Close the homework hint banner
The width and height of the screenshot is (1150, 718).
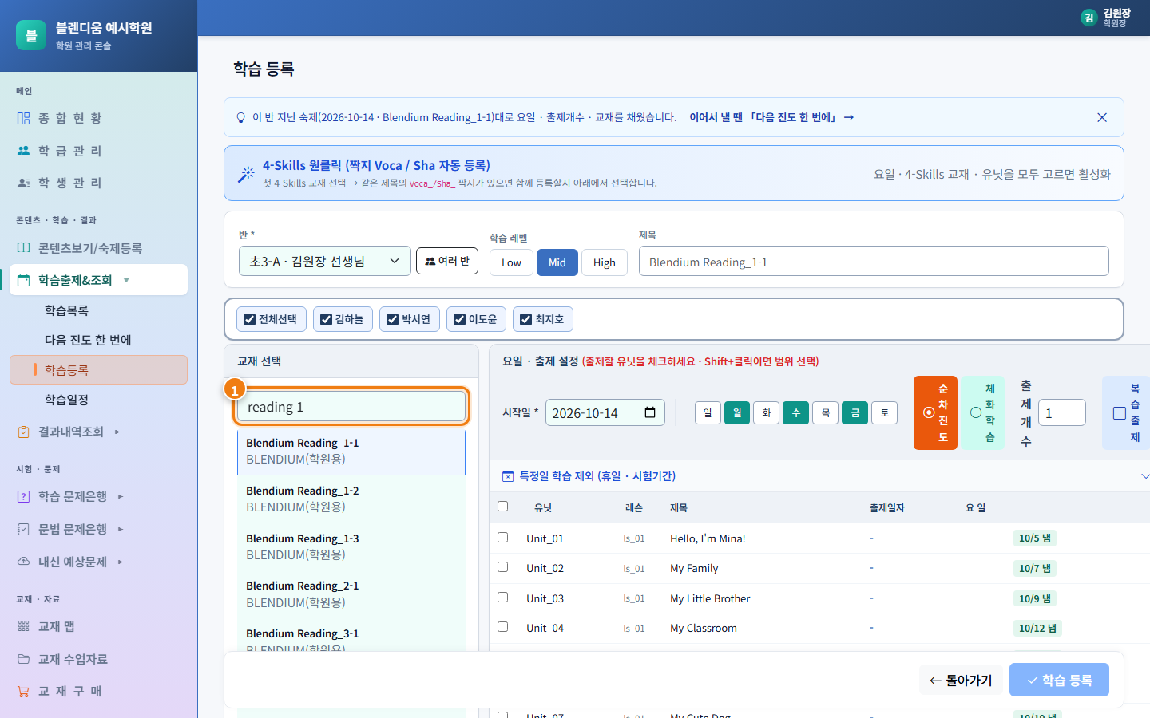coord(1102,117)
